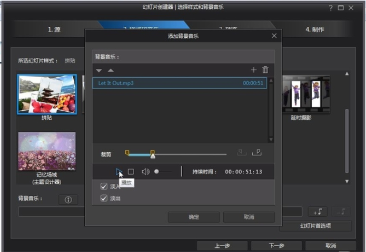
Task: Choose the 记忆场域 style thumbnail
Action: pyautogui.click(x=47, y=151)
